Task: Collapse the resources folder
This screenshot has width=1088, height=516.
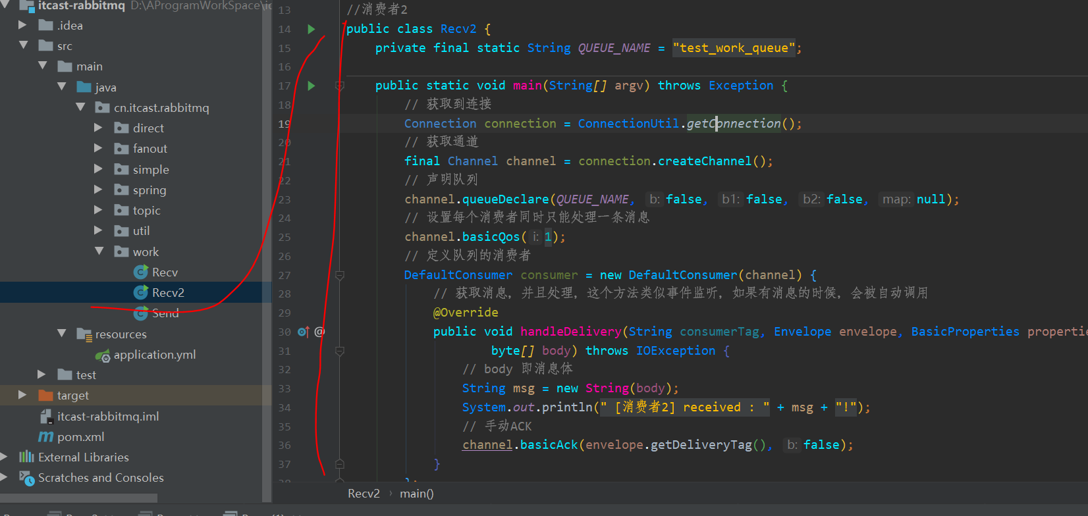Action: click(x=61, y=334)
